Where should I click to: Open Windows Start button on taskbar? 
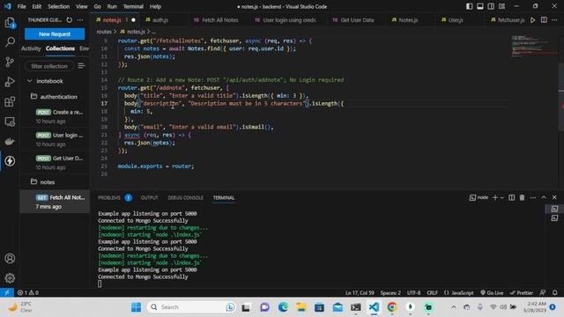click(x=136, y=307)
